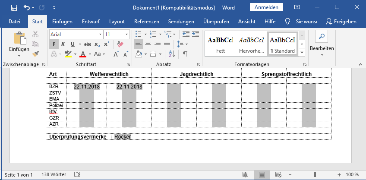
Task: Click the Format Painter brush icon
Action: point(35,54)
